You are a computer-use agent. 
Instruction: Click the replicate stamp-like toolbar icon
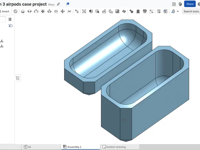pos(104,11)
